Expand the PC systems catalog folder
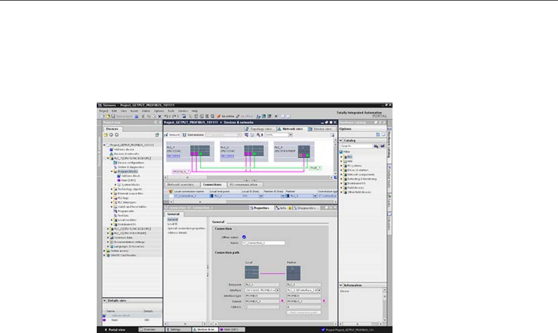The image size is (558, 333). (341, 166)
